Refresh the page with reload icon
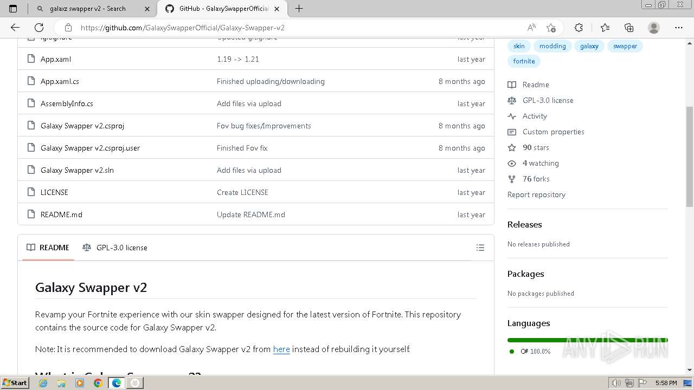This screenshot has height=390, width=694. 39,28
